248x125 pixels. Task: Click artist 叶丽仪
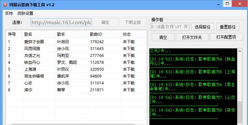tap(63, 69)
